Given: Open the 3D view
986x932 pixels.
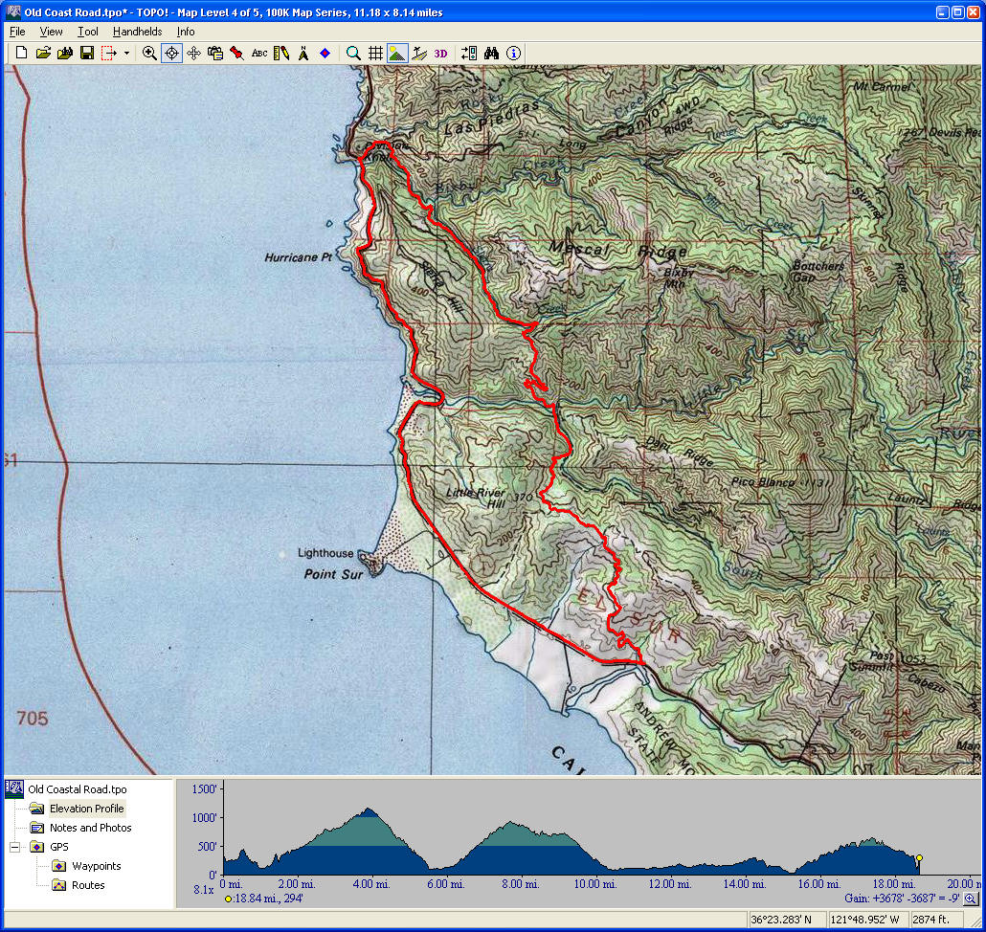Looking at the screenshot, I should (x=440, y=54).
